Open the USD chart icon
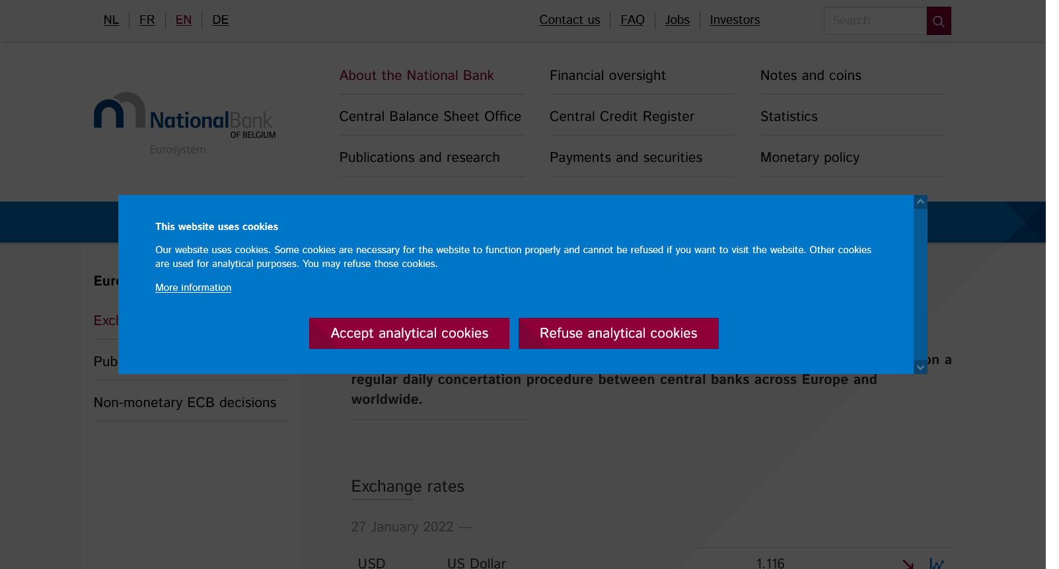1059x569 pixels. [x=936, y=563]
